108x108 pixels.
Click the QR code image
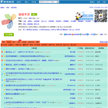tap(101, 16)
